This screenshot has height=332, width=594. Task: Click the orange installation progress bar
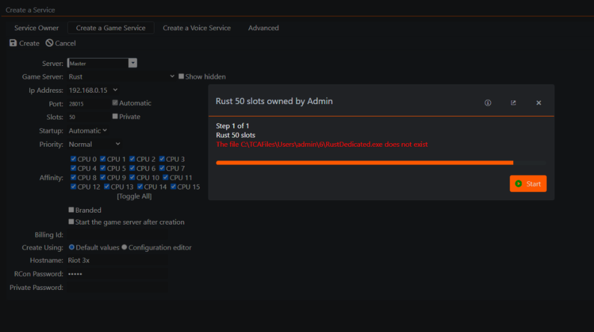tap(364, 162)
